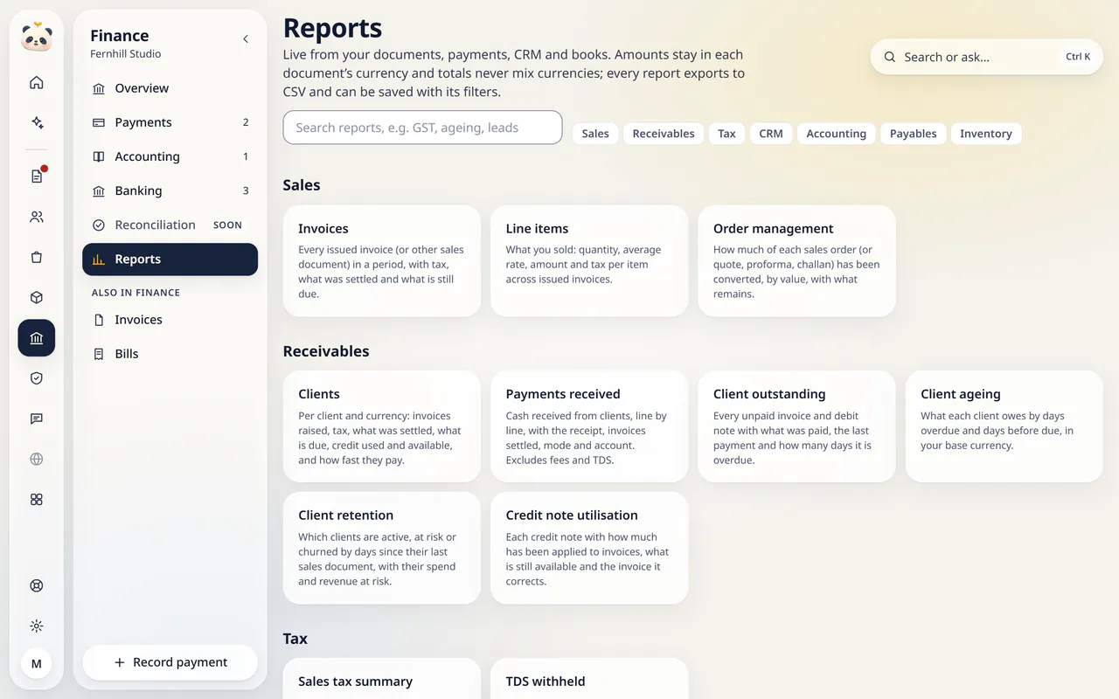The width and height of the screenshot is (1119, 699).
Task: Open Invoices under Also in Finance
Action: 170,320
